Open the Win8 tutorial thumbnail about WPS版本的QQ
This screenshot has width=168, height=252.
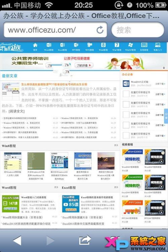[59, 161]
